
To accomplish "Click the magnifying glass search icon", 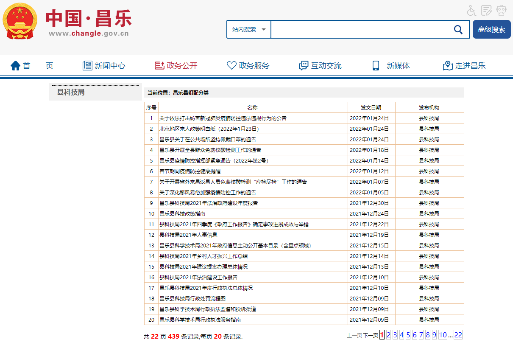I will [458, 29].
